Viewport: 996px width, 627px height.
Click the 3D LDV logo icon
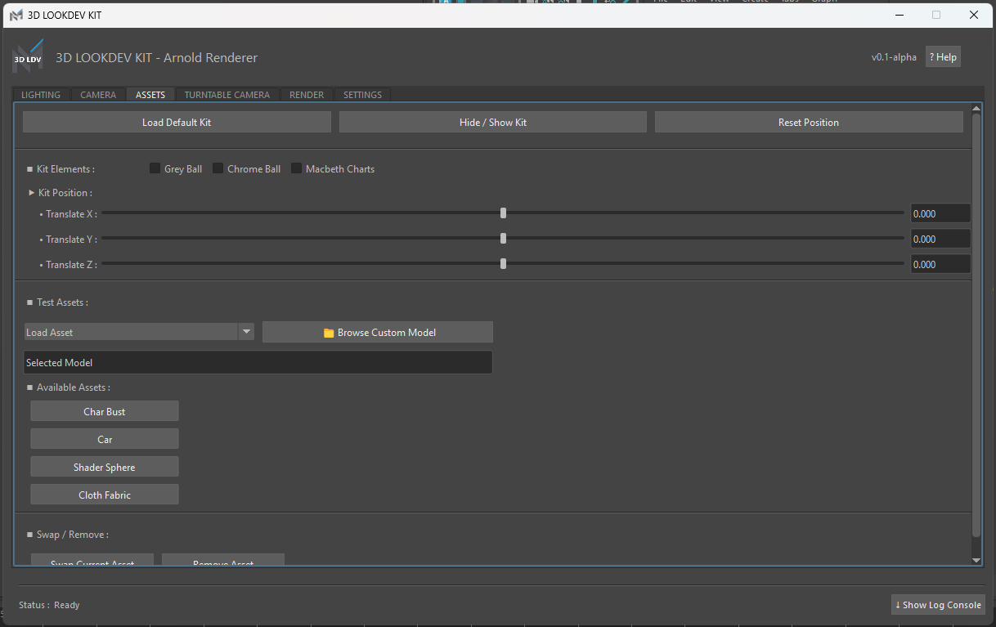[27, 56]
